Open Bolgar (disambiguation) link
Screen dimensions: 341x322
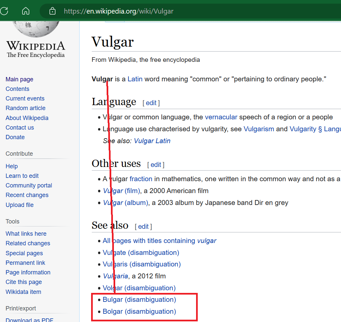pos(139,311)
